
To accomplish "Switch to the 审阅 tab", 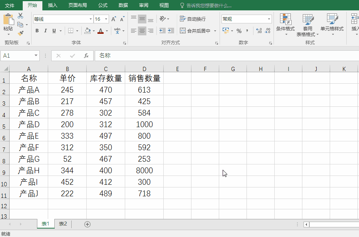I will [144, 5].
